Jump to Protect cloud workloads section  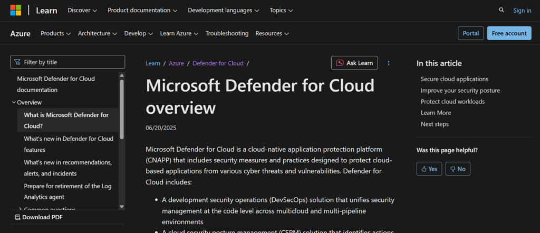[x=452, y=102]
